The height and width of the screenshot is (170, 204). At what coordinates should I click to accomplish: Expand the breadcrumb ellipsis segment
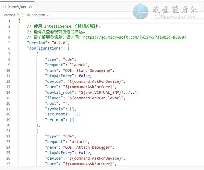(51, 15)
